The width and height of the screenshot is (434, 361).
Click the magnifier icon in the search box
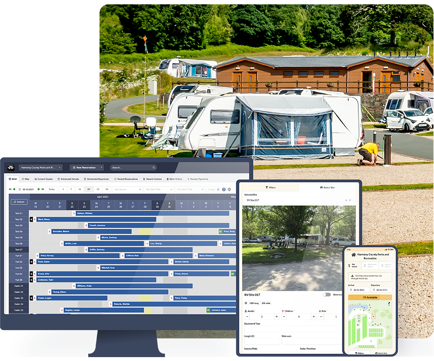154,167
